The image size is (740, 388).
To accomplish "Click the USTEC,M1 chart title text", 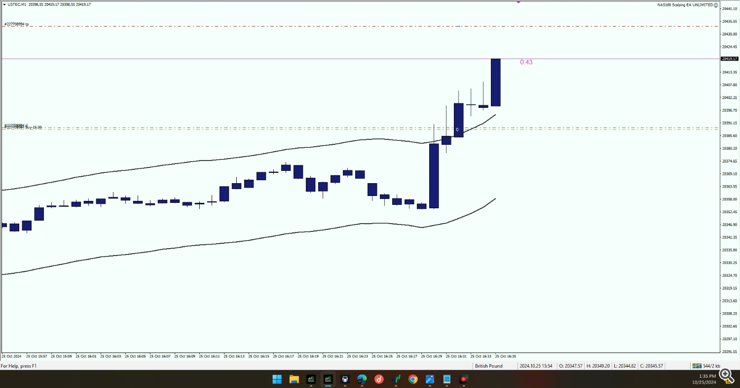I will 17,4.
